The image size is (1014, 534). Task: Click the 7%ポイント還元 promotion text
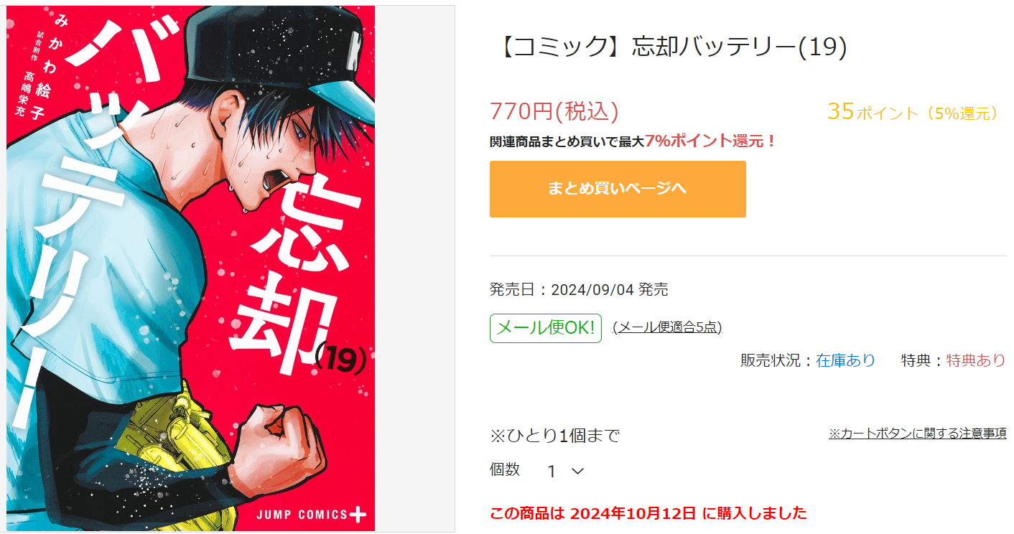(x=710, y=141)
